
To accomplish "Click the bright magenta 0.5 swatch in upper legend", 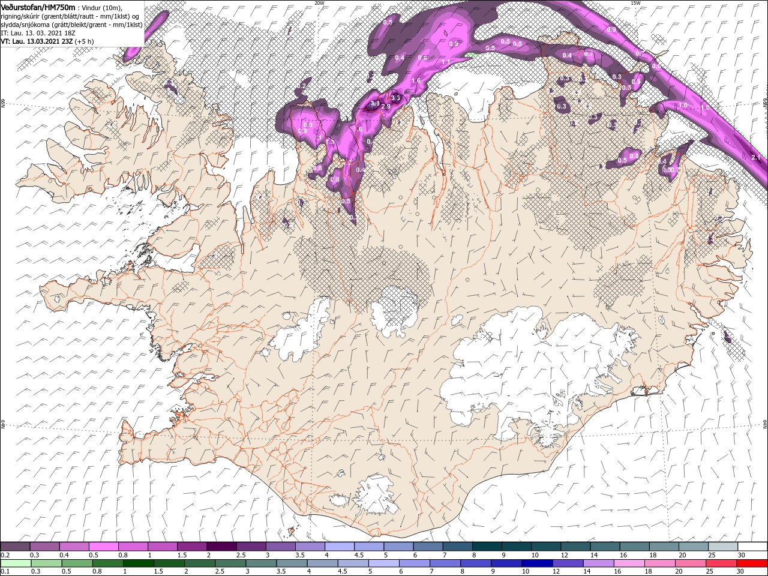I will point(103,547).
